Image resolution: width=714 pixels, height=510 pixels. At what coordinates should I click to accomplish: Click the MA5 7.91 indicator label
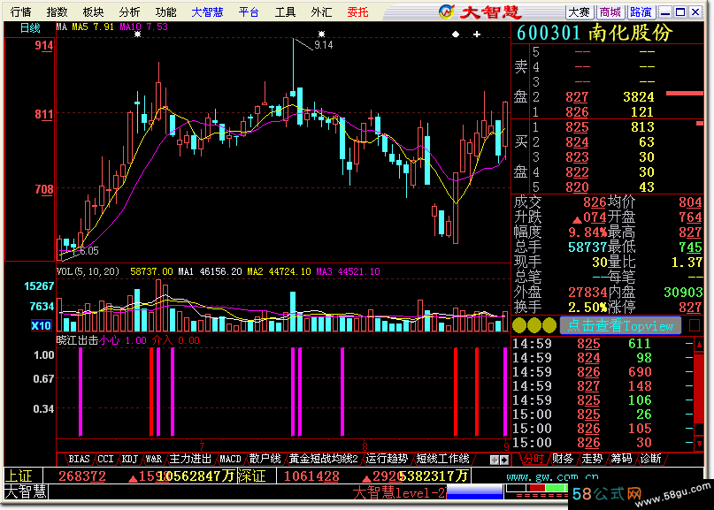pos(93,27)
